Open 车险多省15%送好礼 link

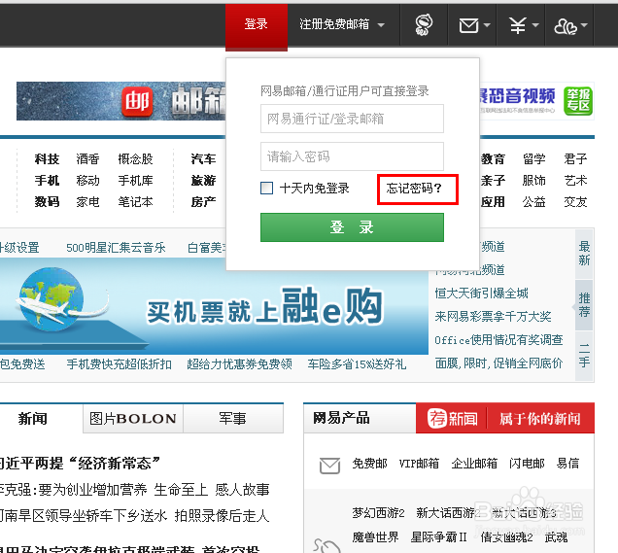pyautogui.click(x=357, y=363)
